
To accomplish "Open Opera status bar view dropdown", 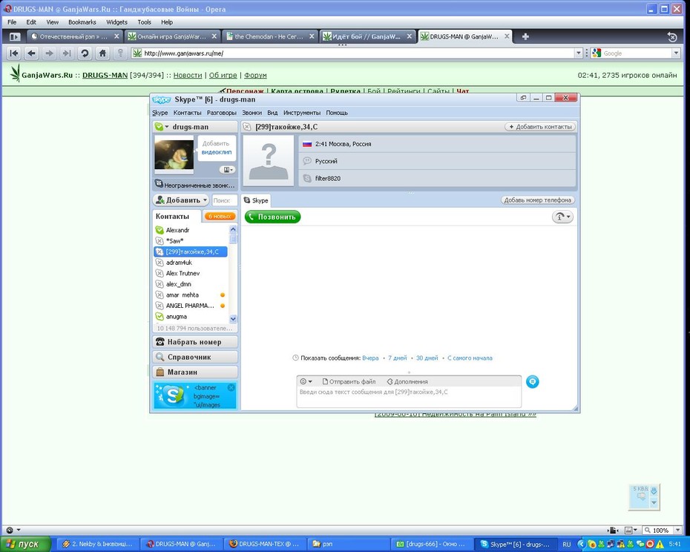I will coord(631,530).
